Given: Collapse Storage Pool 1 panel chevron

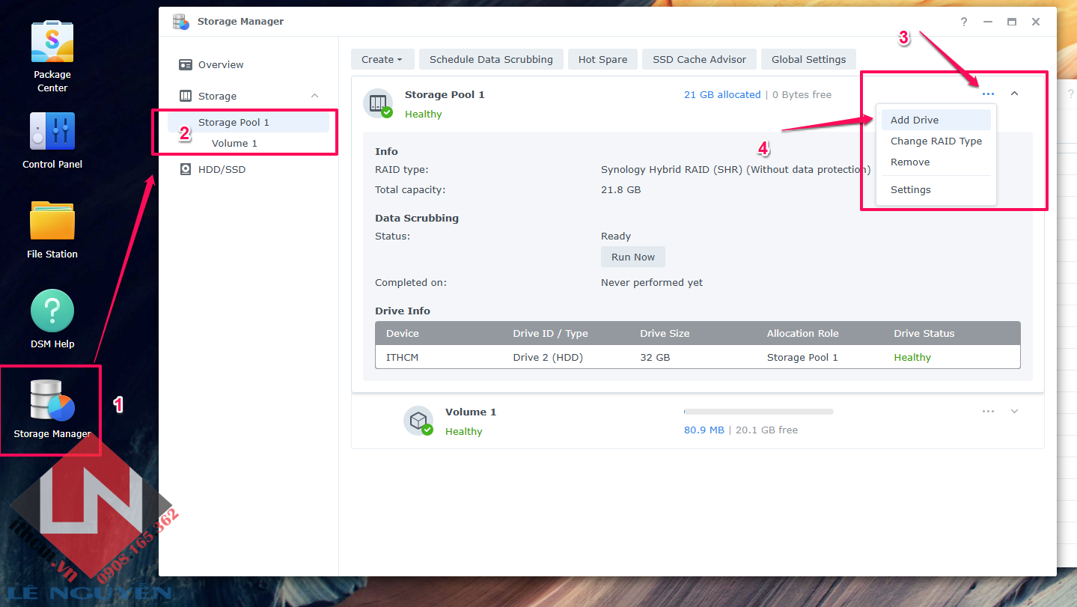Looking at the screenshot, I should tap(1015, 94).
